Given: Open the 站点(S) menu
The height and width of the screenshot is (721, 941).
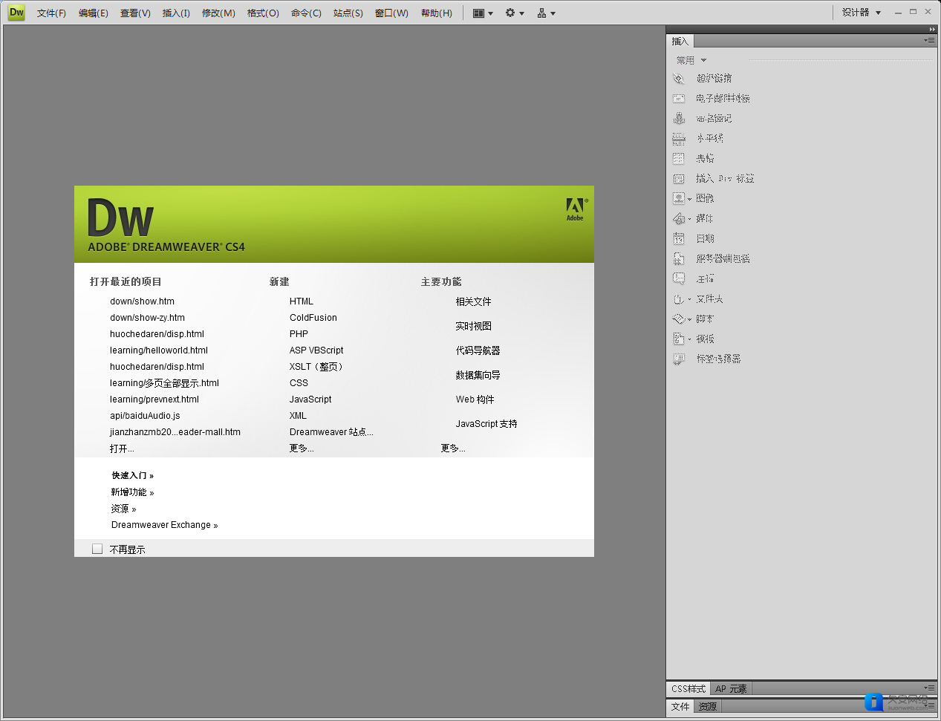Looking at the screenshot, I should [348, 13].
